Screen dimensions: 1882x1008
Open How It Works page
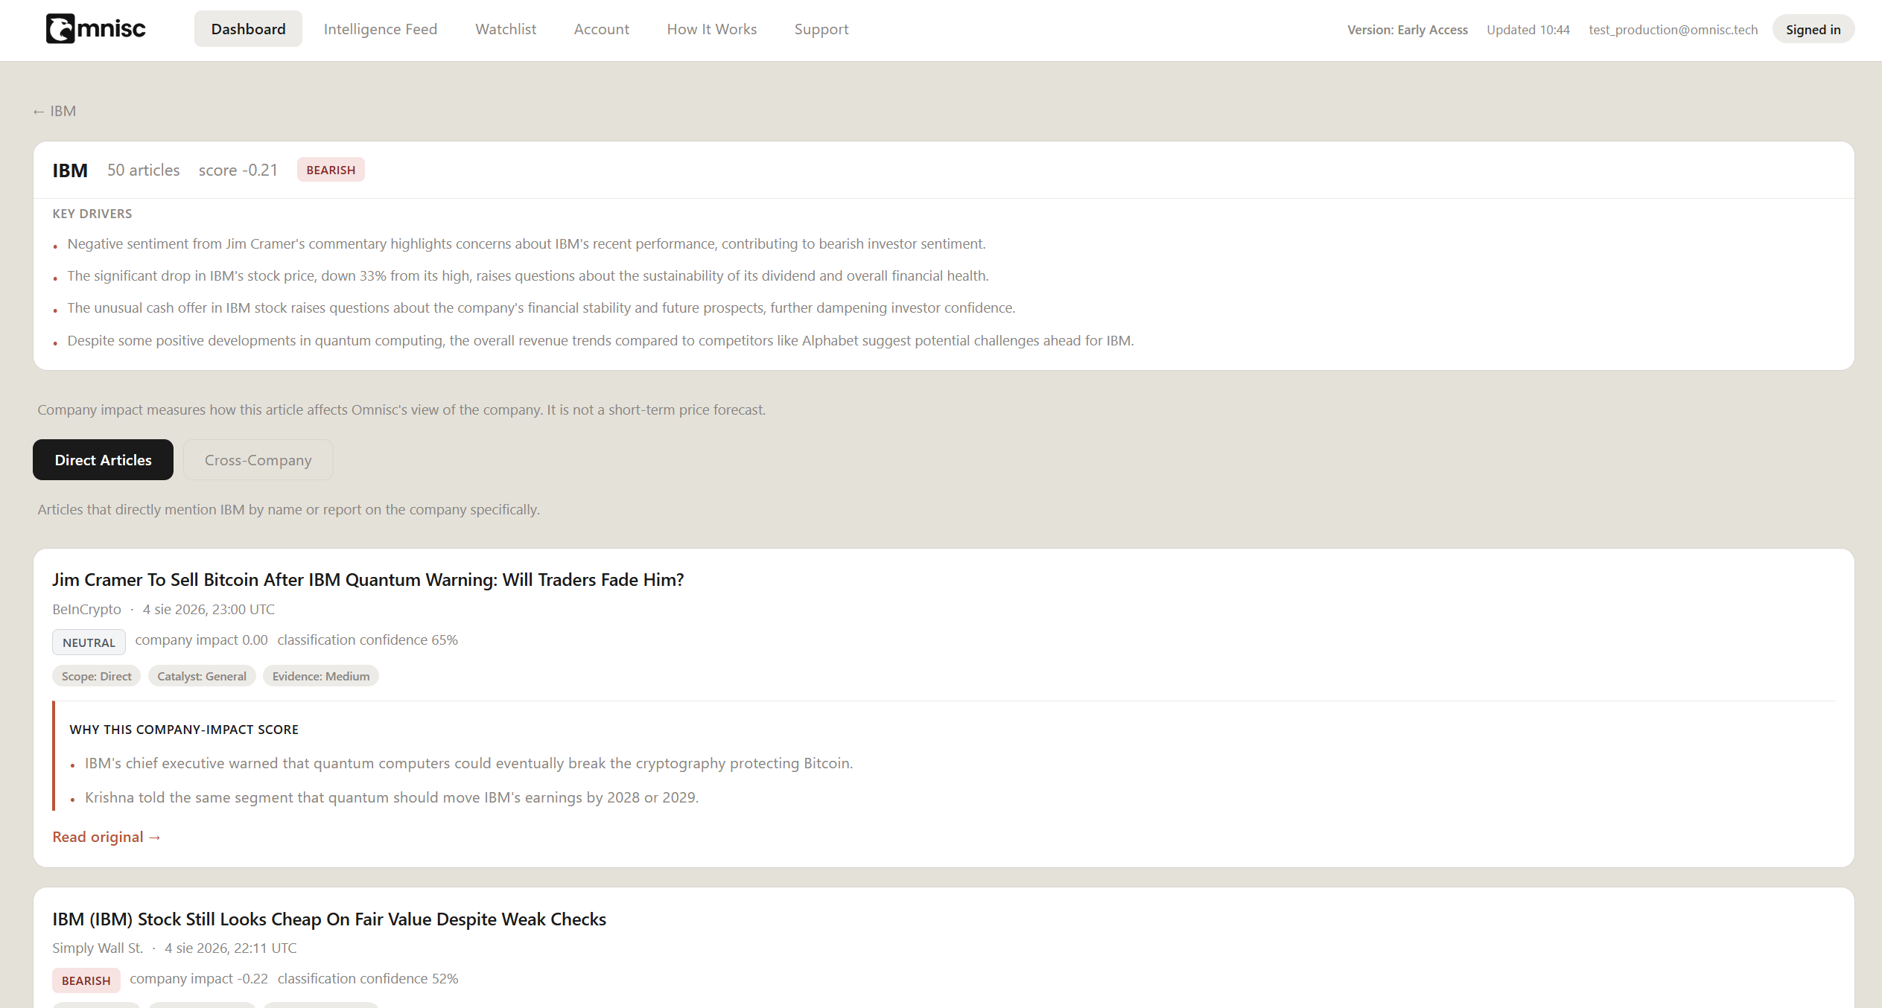(x=711, y=29)
